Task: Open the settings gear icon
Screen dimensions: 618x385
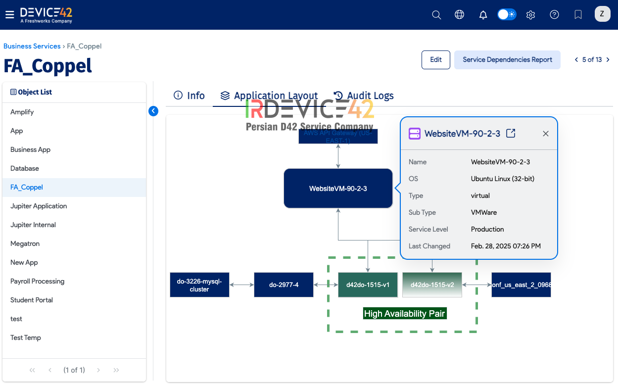Action: click(531, 15)
